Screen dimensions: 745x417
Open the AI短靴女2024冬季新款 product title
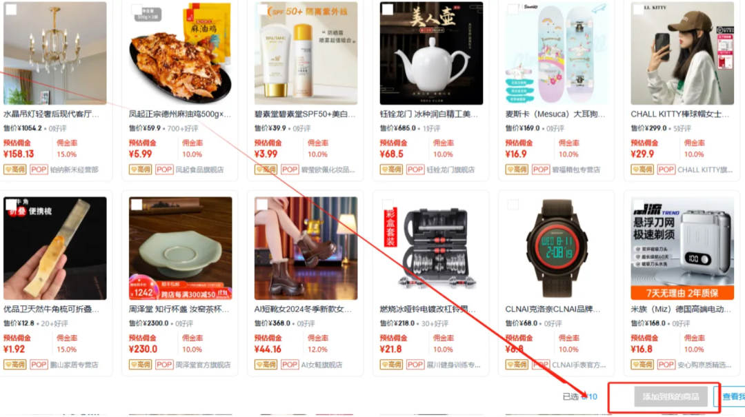click(303, 309)
